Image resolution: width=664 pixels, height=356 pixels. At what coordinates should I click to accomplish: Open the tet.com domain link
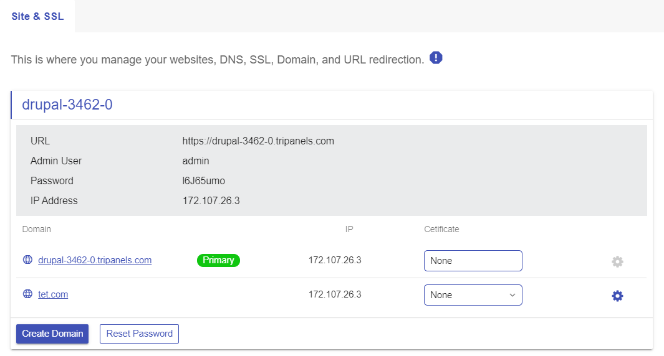[53, 294]
